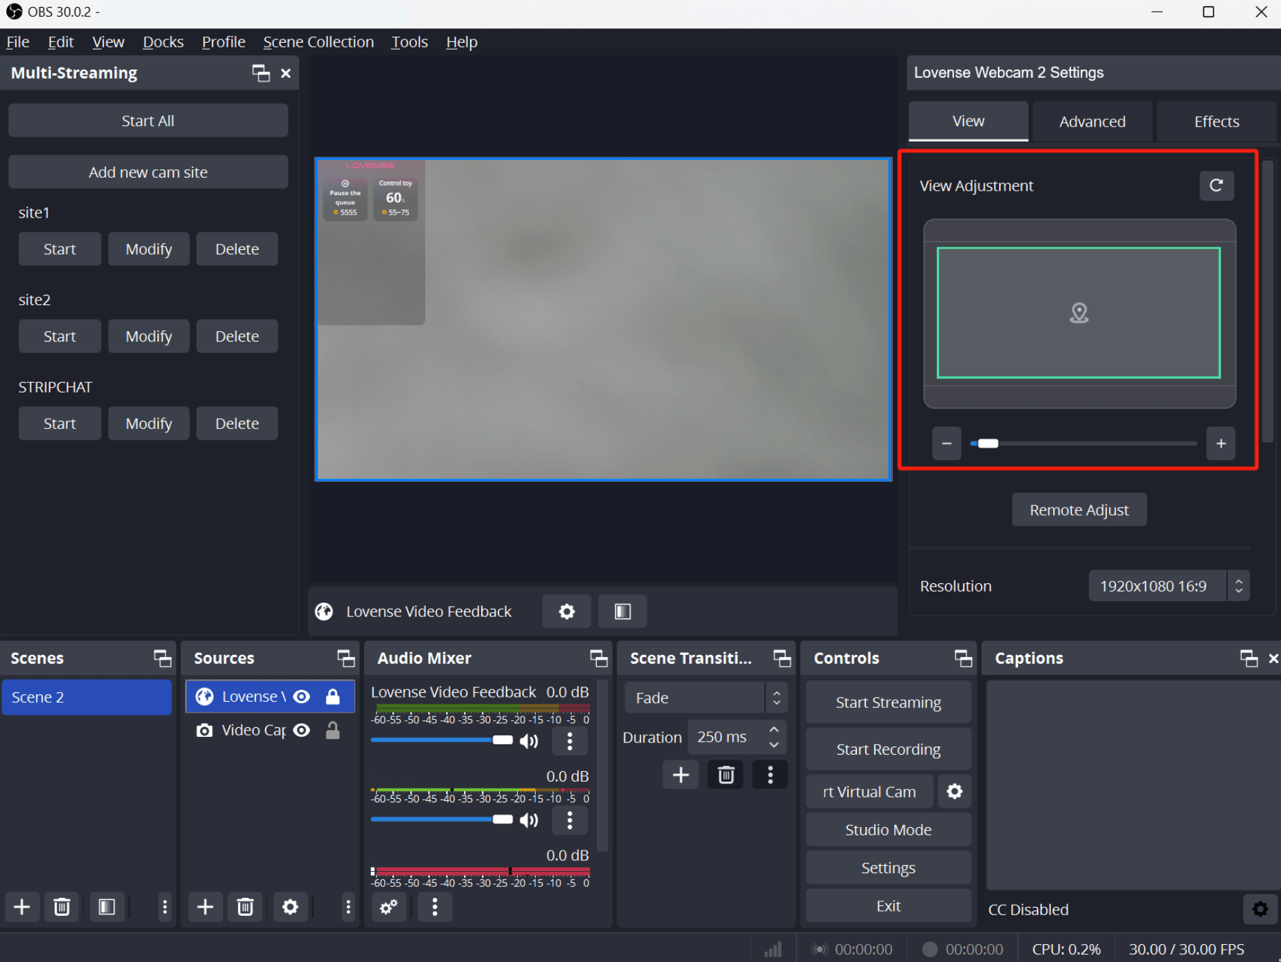Click the Remote Adjust button

(1079, 510)
